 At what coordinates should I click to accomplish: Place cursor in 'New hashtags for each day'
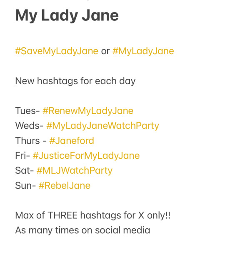tap(75, 81)
